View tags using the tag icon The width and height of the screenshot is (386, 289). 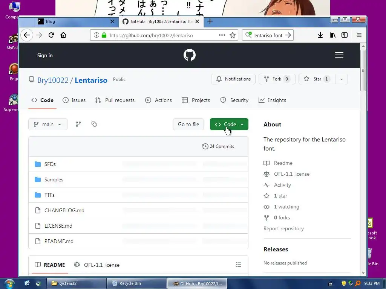point(94,124)
